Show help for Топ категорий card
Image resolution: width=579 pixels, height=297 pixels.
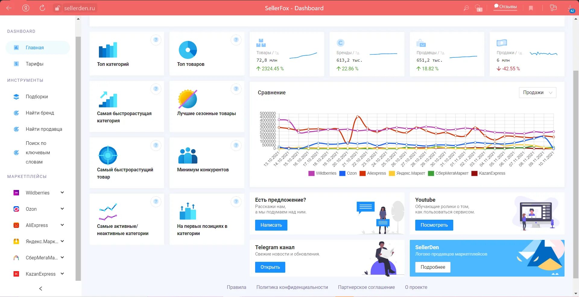coord(156,40)
